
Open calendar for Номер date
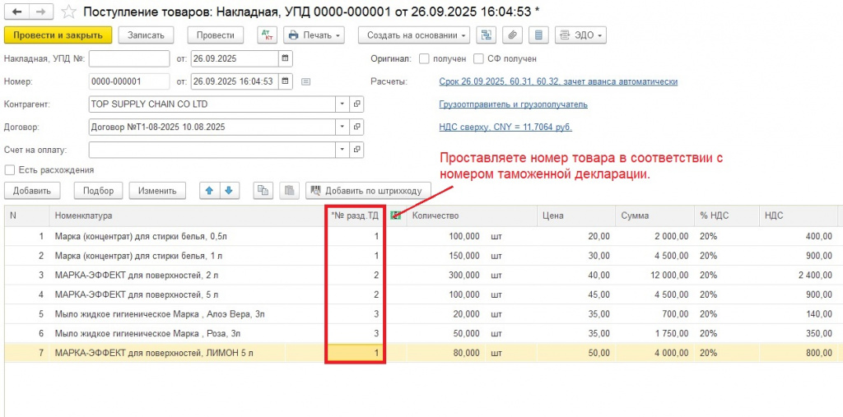pyautogui.click(x=285, y=81)
